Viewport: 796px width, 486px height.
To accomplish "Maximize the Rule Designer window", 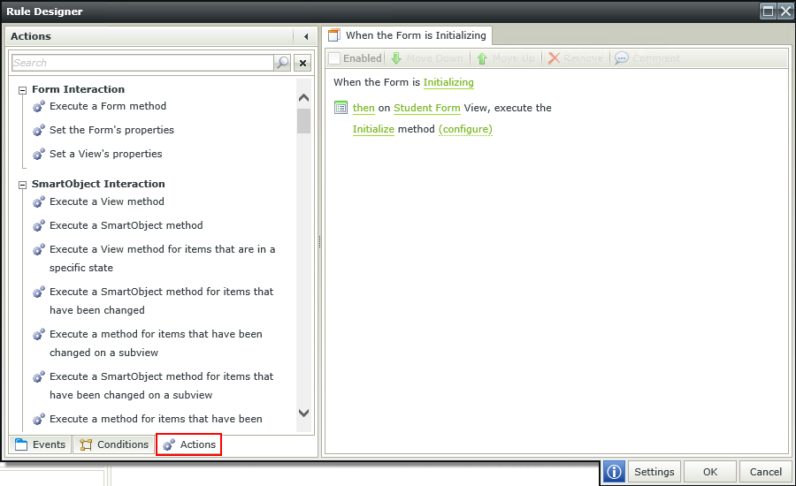I will click(768, 11).
